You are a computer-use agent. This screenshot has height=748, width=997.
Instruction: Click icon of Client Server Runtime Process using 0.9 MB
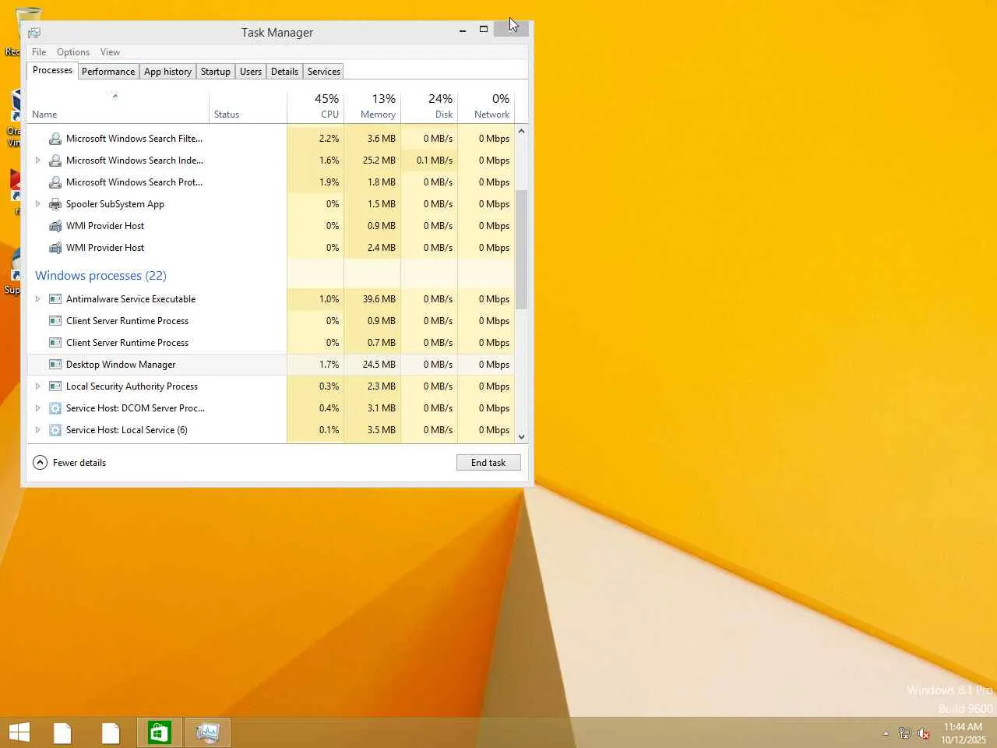55,321
